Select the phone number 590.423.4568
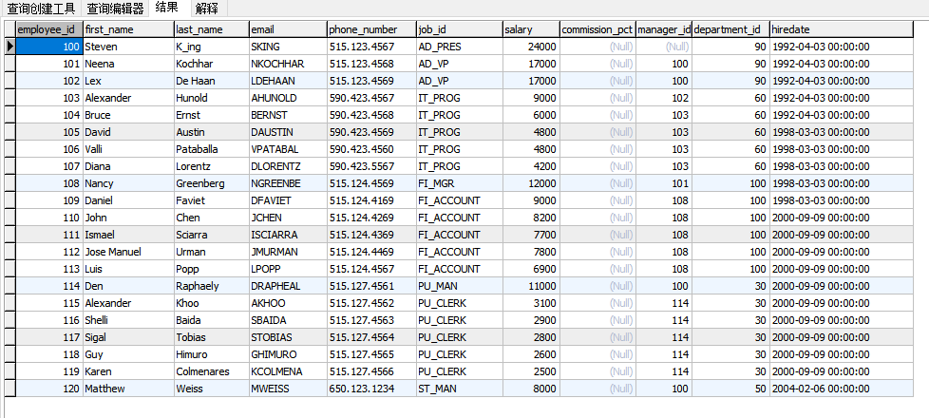The height and width of the screenshot is (418, 929). click(371, 115)
